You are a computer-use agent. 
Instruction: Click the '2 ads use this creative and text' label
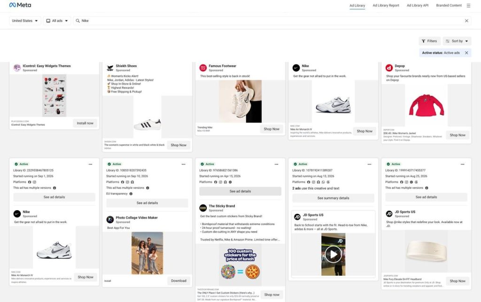316,189
